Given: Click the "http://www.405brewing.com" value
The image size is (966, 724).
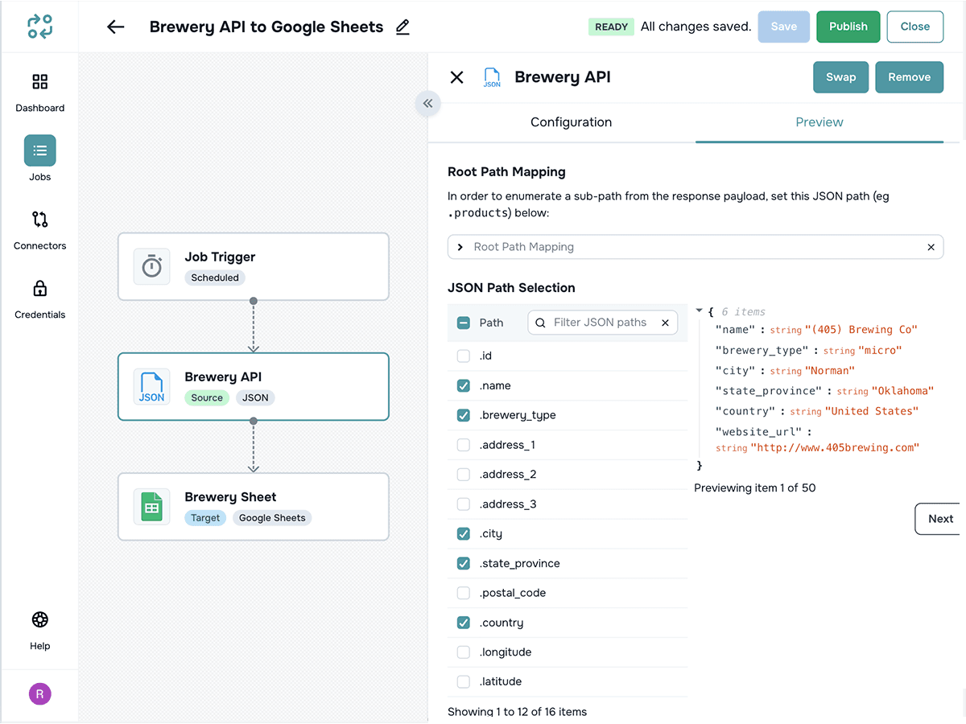Looking at the screenshot, I should click(x=835, y=448).
